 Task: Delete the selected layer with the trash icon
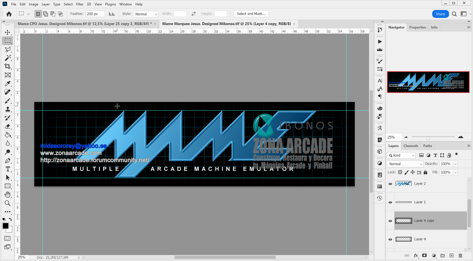click(x=460, y=256)
